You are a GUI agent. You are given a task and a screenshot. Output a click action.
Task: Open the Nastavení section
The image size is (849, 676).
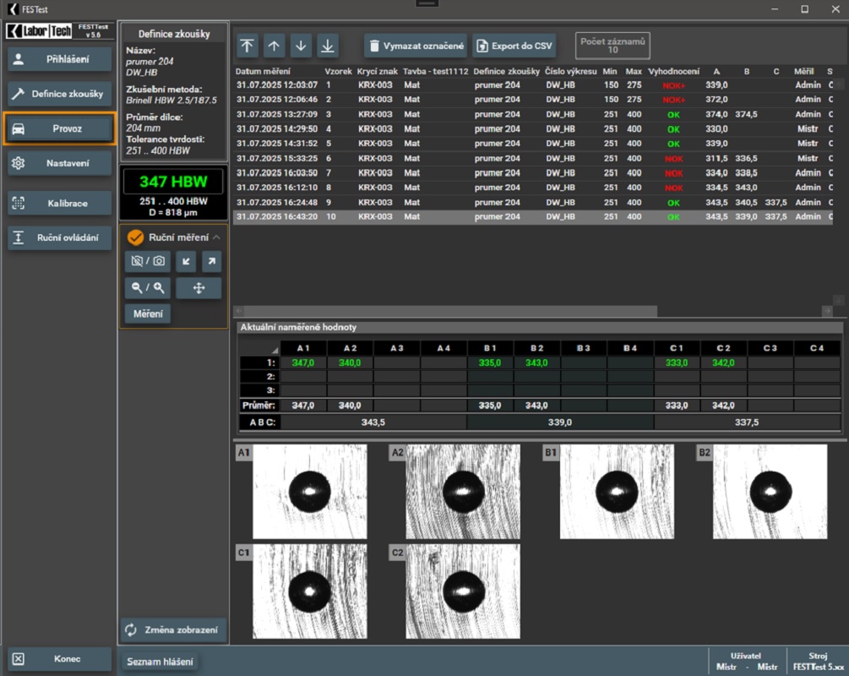point(59,163)
